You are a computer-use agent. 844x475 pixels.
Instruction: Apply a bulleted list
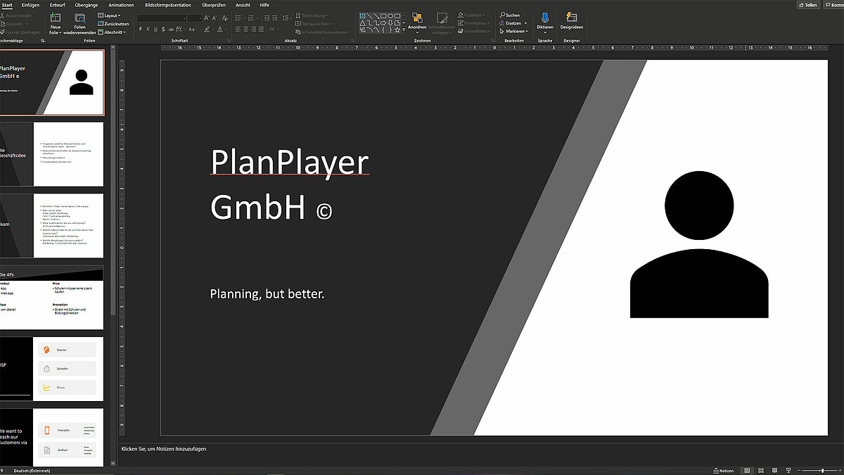(x=238, y=18)
